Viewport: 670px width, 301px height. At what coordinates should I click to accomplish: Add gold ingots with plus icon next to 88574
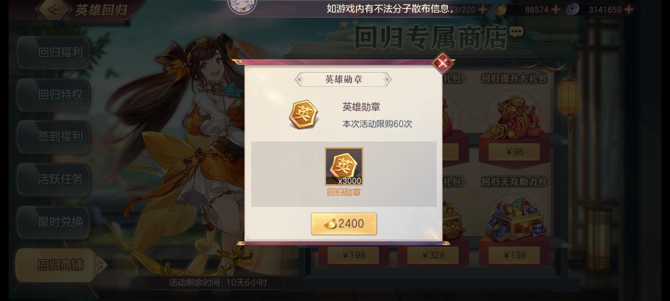(x=556, y=10)
